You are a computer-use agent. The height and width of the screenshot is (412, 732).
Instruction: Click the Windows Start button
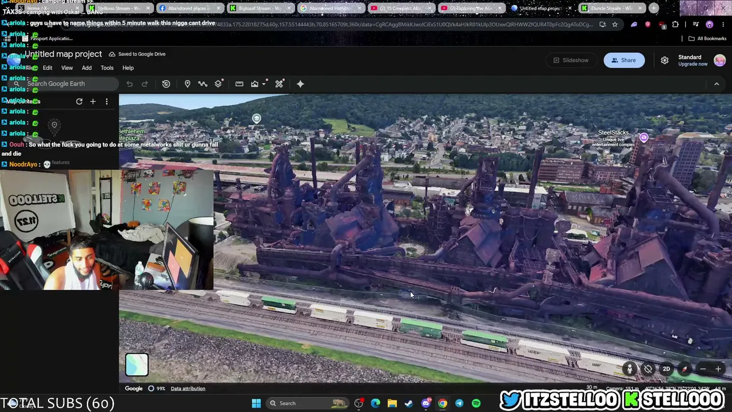click(x=256, y=403)
